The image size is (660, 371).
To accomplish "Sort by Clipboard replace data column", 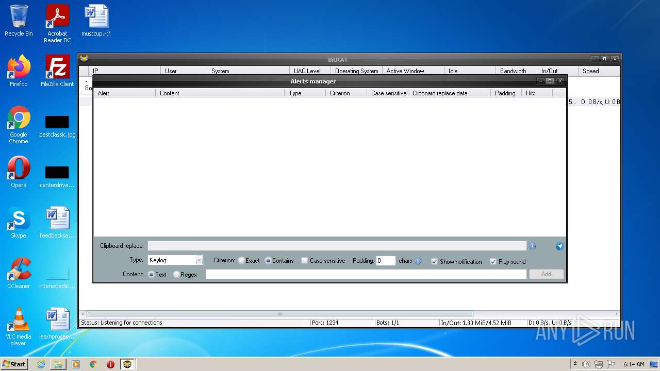I will click(x=449, y=93).
